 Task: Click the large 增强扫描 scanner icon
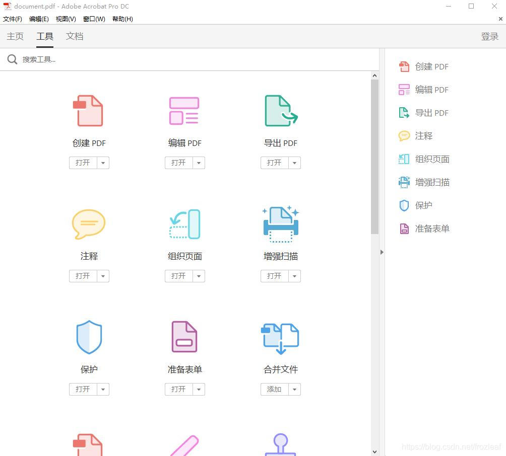[x=281, y=224]
